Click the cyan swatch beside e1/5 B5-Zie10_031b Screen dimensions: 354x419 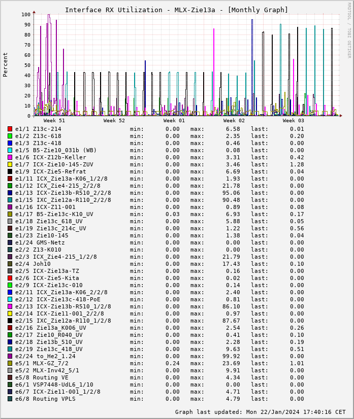(10, 150)
